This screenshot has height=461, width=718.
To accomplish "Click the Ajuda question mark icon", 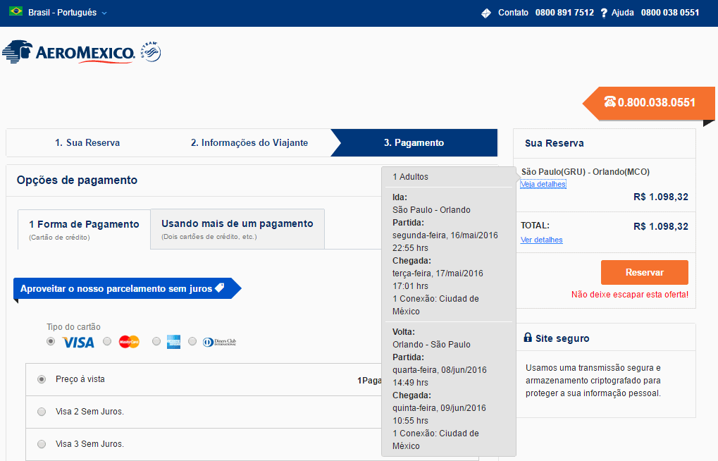I will [x=604, y=13].
